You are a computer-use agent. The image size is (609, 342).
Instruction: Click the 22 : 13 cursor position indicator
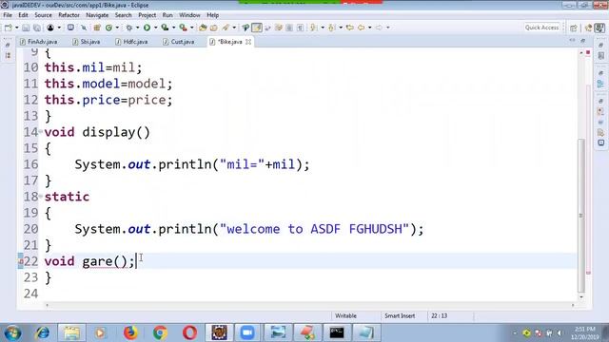point(440,316)
